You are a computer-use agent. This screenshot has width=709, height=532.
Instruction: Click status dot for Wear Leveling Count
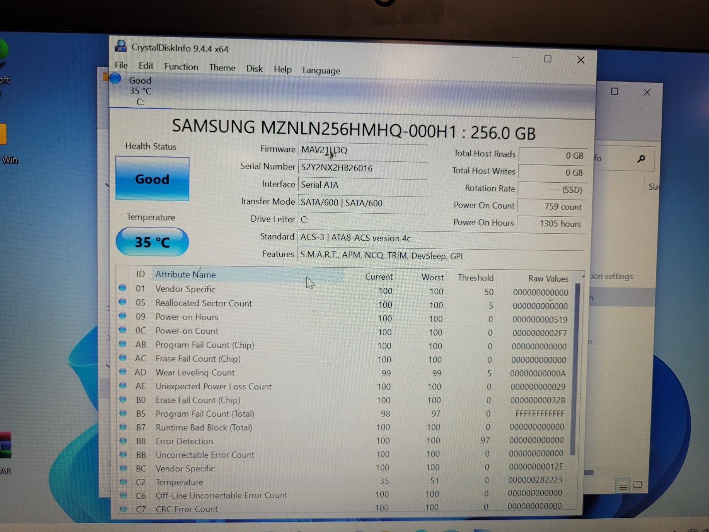coord(123,371)
